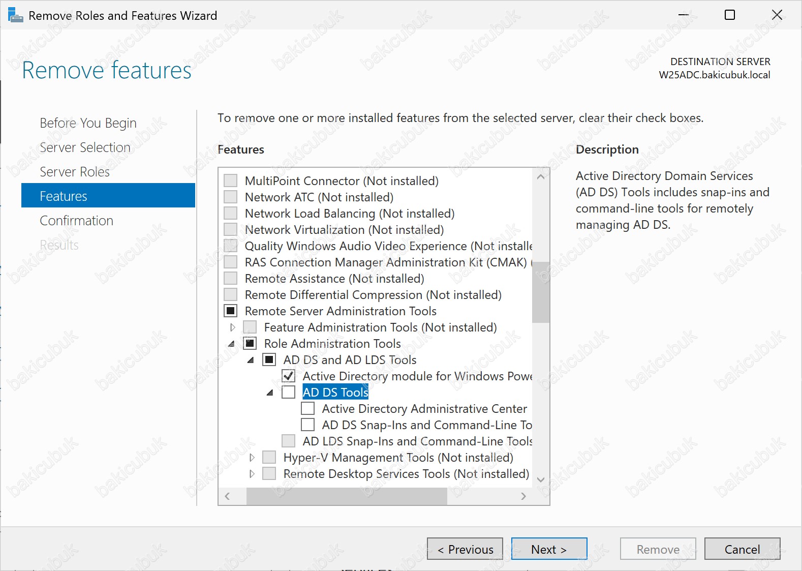802x571 pixels.
Task: Click the vertical scrollbar thumb
Action: pyautogui.click(x=541, y=292)
